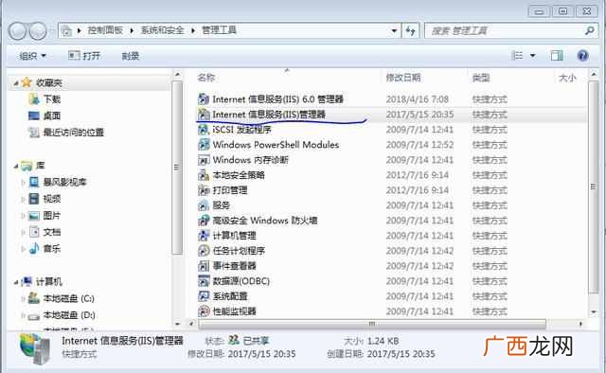Open the 文档 library

tap(45, 232)
